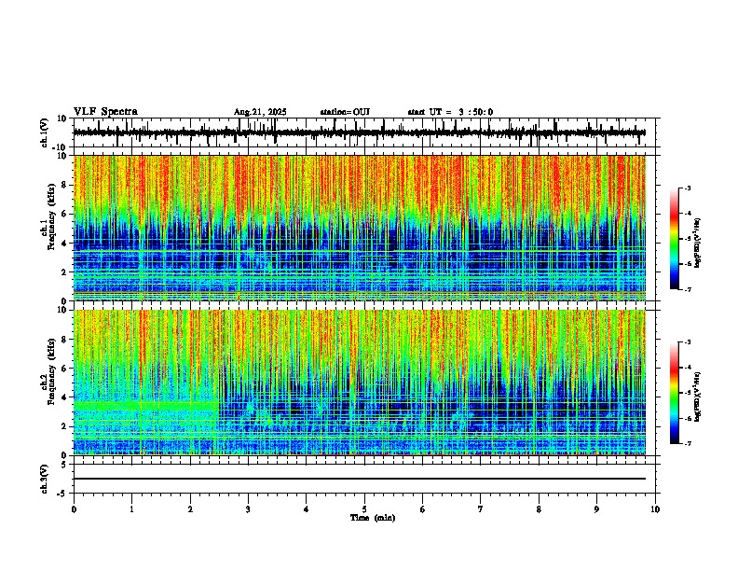Click the ch.2 log(PSD) color bar
Screen dimensions: 738x571
tap(675, 393)
